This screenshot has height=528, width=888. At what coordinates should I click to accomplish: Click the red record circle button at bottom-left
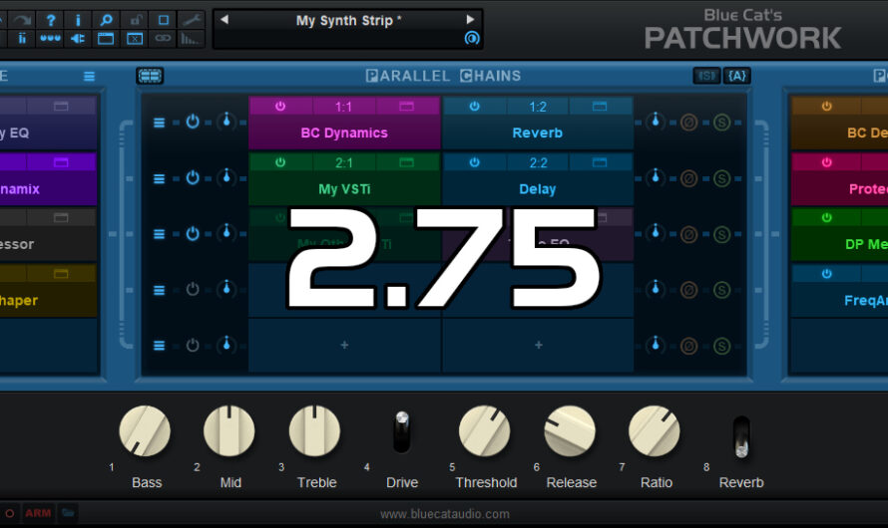coord(10,513)
